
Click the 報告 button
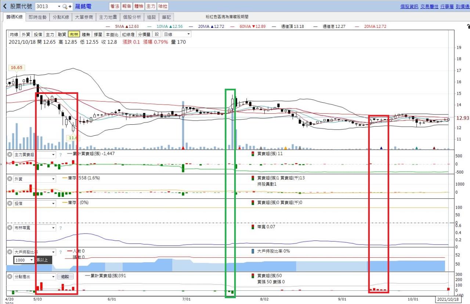pyautogui.click(x=127, y=7)
